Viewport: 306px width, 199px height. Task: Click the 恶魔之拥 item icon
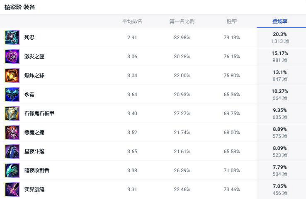[x=12, y=133]
